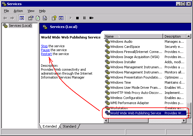Click the World Wide Web Publishing Service icon
The image size is (193, 136).
click(x=107, y=113)
